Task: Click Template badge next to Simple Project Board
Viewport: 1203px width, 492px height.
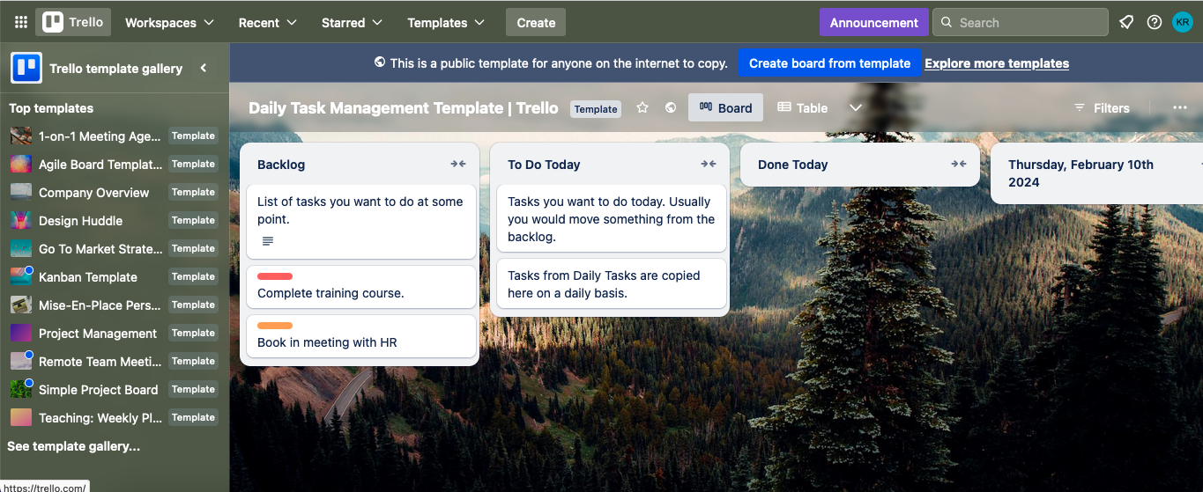Action: 193,389
